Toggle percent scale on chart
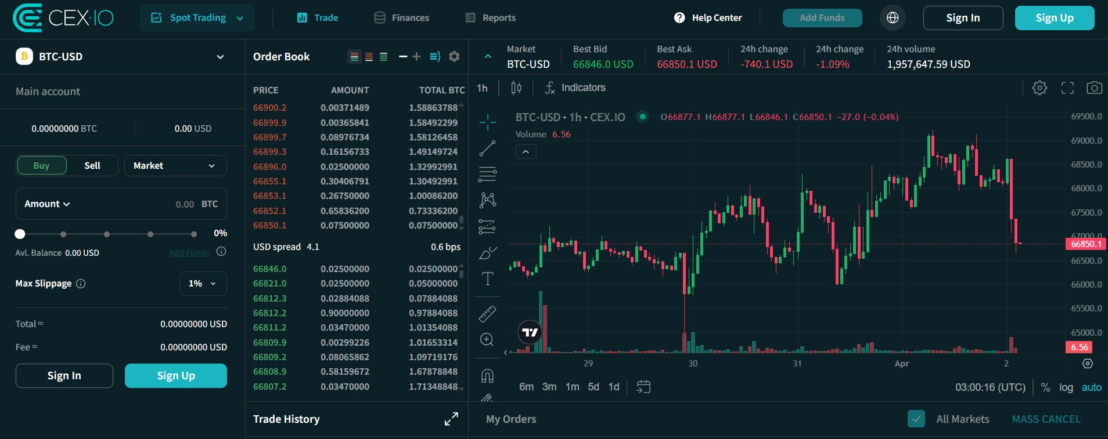The height and width of the screenshot is (439, 1108). 1045,387
